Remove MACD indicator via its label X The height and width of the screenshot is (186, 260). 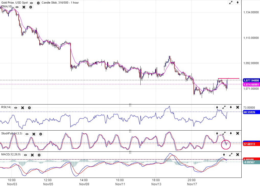click(32, 155)
